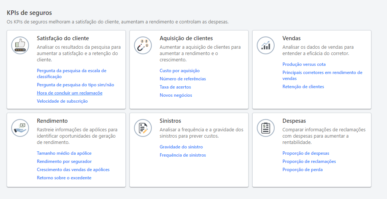The image size is (387, 199).
Task: Select the Número de referências link
Action: (182, 79)
